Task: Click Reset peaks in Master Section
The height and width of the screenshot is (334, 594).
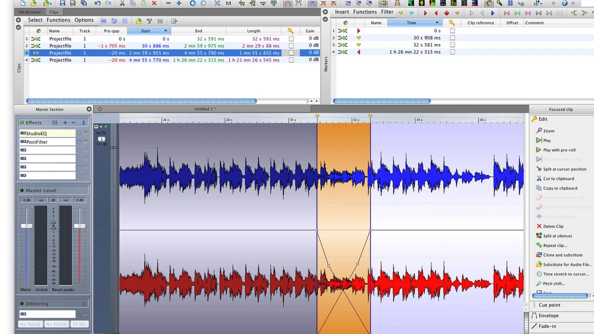Action: [x=63, y=289]
